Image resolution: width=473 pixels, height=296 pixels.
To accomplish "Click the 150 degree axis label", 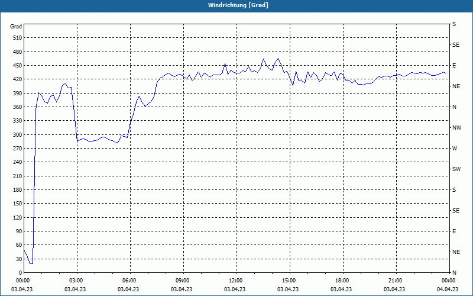I will point(18,204).
